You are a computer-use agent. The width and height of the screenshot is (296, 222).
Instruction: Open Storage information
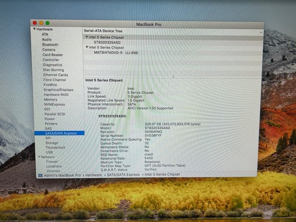(x=52, y=143)
